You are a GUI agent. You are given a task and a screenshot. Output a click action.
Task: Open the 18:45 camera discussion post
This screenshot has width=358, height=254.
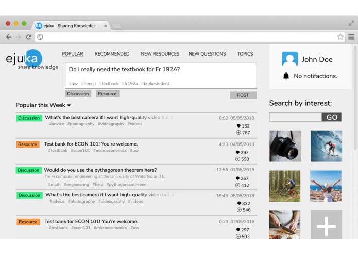[x=137, y=203]
